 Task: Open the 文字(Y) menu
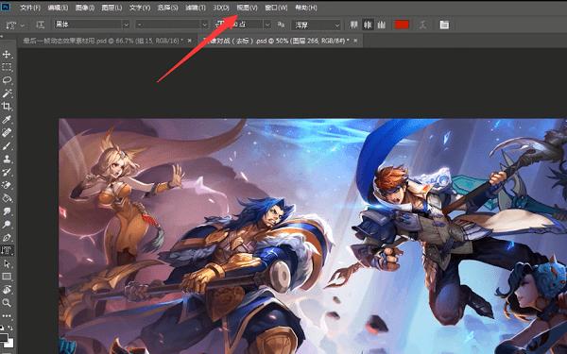140,8
